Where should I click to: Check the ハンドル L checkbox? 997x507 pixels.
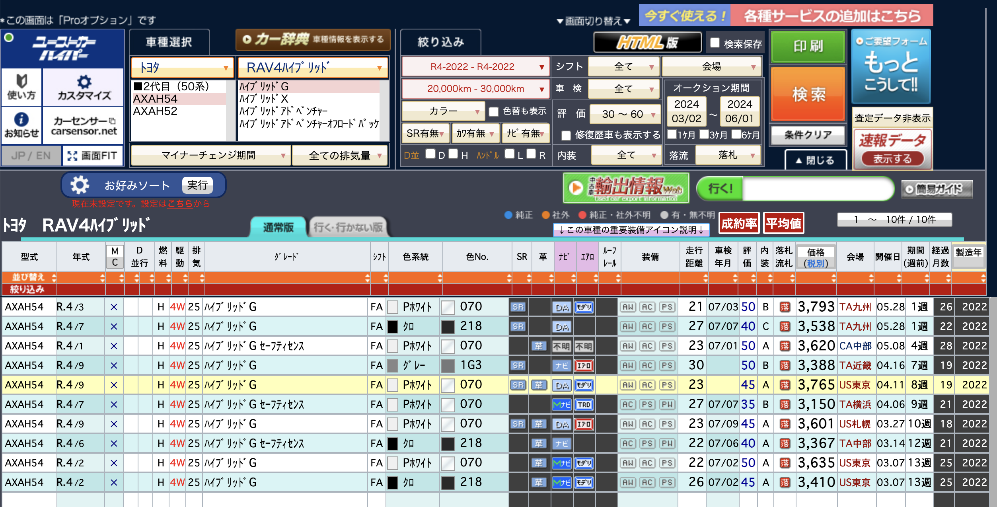coord(509,154)
